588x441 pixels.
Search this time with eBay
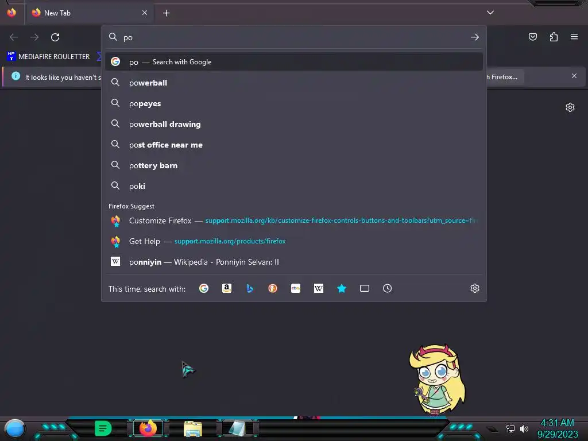point(296,288)
